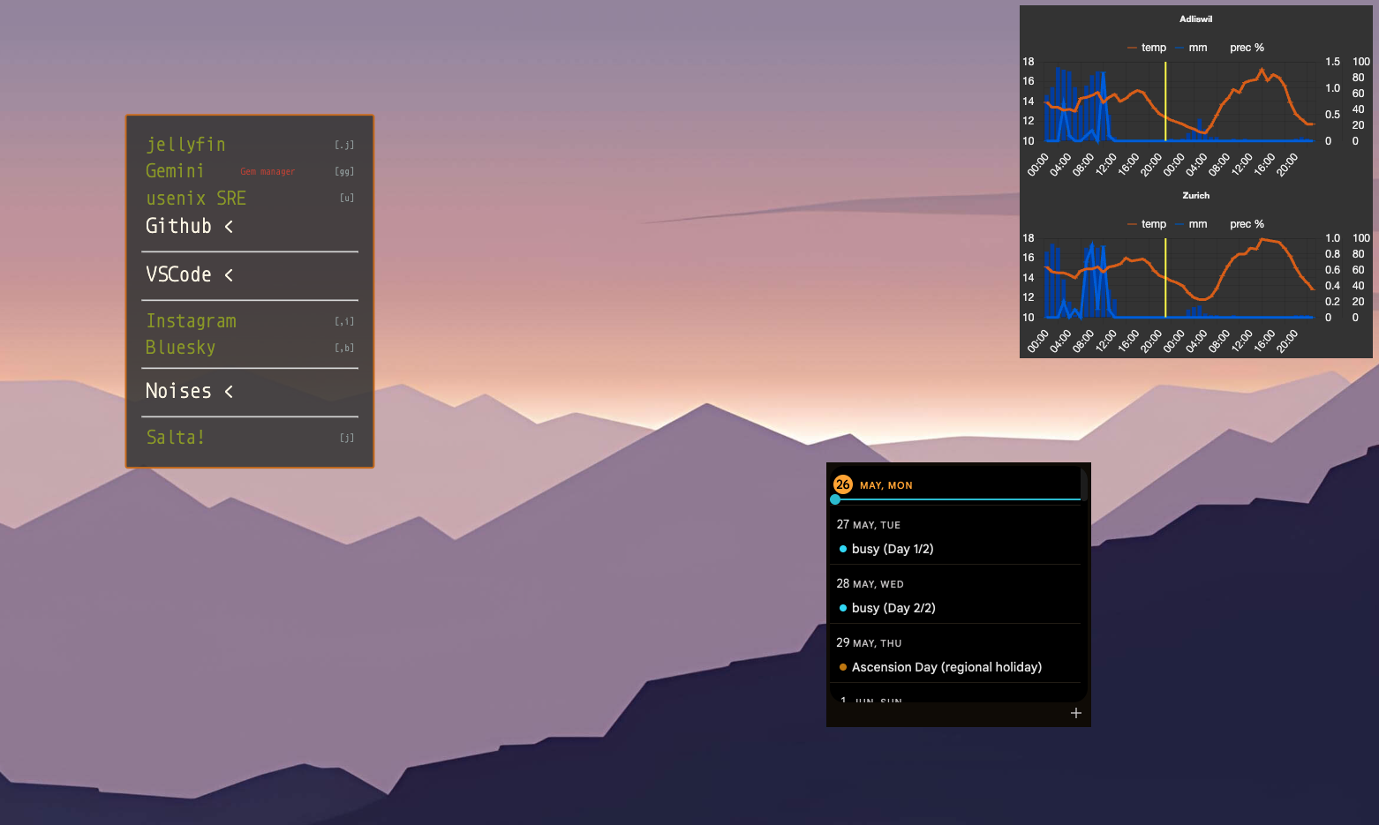This screenshot has width=1379, height=825.
Task: Toggle mm series in Zurich chart legend
Action: tap(1191, 224)
